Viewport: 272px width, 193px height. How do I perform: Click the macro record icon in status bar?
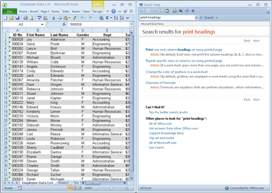pos(20,188)
